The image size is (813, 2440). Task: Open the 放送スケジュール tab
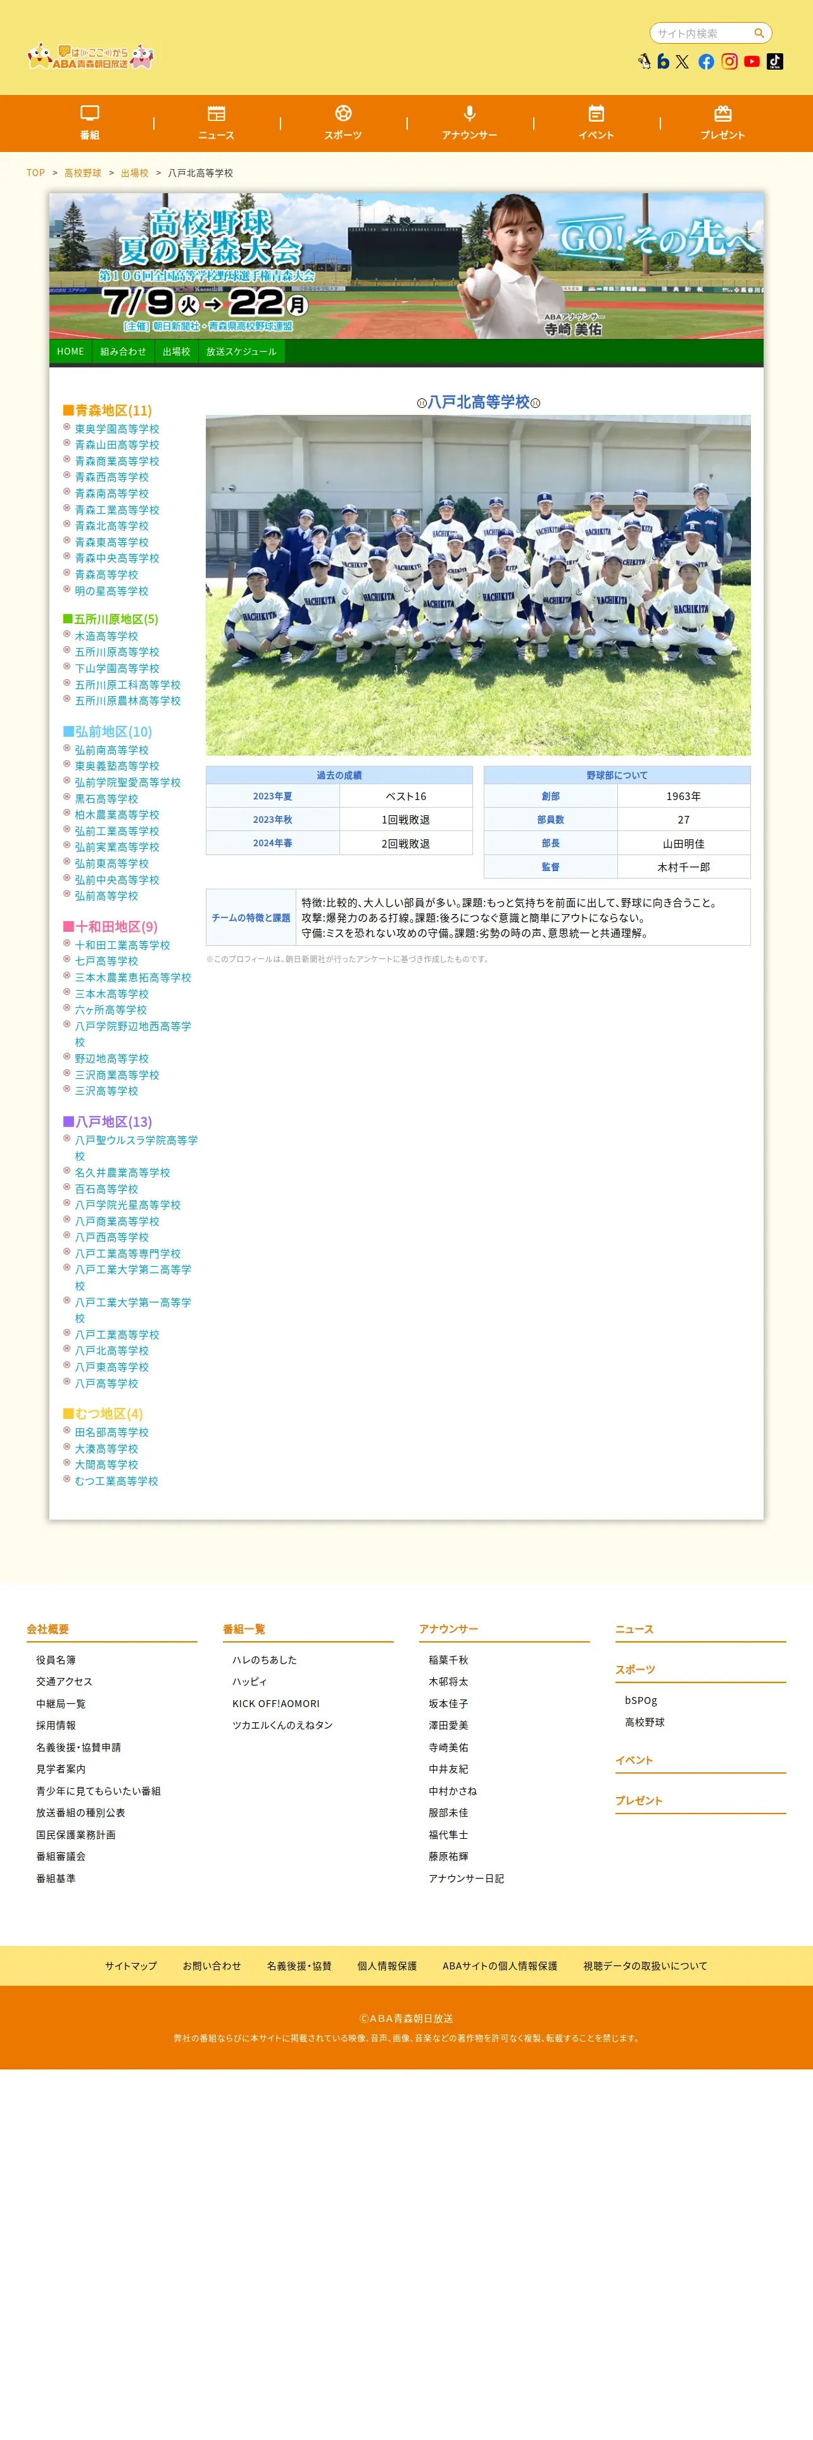click(x=241, y=352)
